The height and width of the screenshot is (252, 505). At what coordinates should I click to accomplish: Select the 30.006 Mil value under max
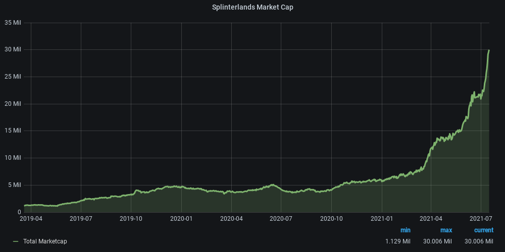(437, 241)
